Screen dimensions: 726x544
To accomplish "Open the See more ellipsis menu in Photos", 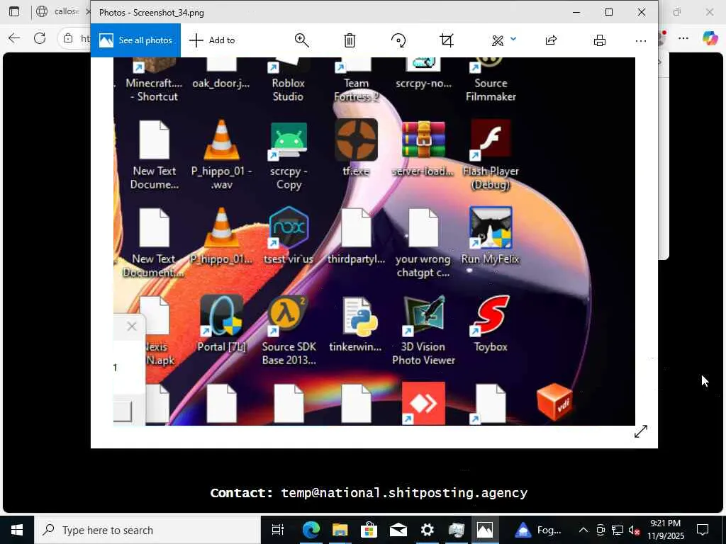I will point(641,40).
